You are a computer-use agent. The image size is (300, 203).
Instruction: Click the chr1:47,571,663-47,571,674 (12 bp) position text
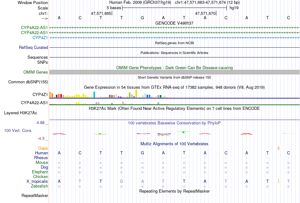[207, 3]
